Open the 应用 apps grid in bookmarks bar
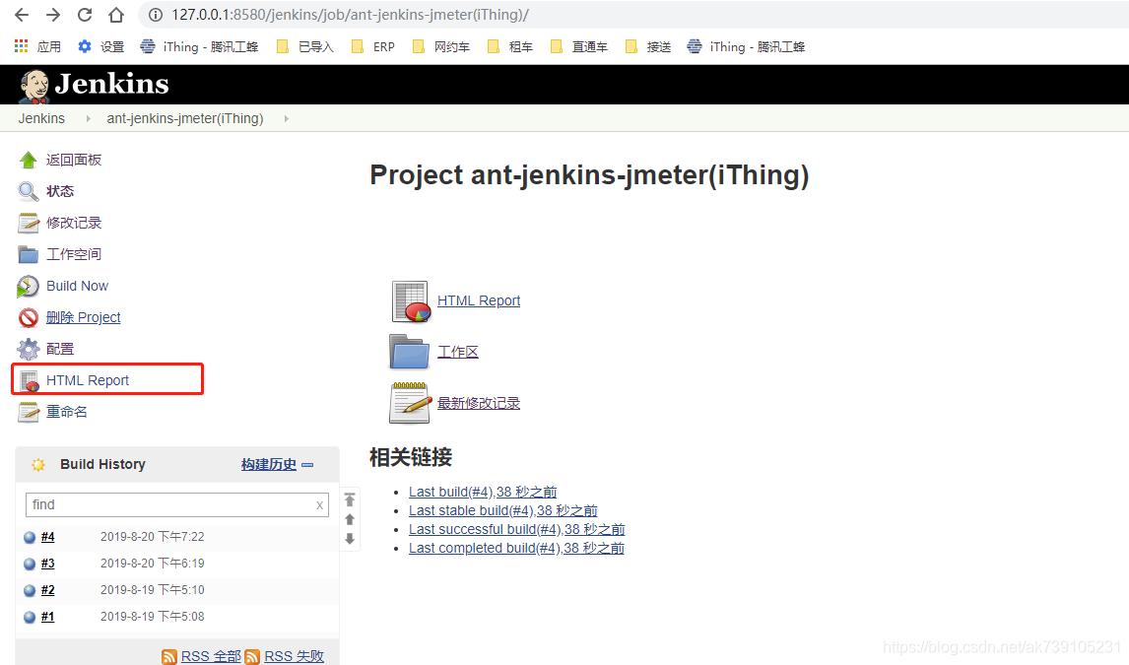 pyautogui.click(x=37, y=46)
